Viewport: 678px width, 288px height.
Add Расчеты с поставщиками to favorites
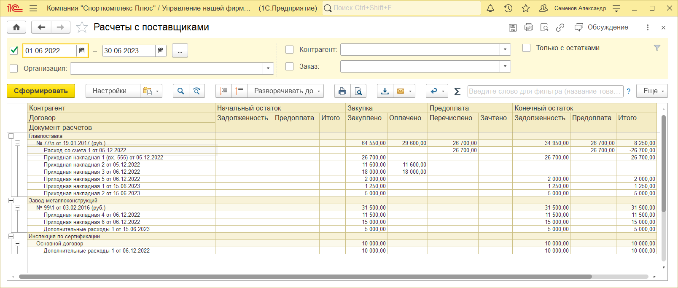(82, 27)
